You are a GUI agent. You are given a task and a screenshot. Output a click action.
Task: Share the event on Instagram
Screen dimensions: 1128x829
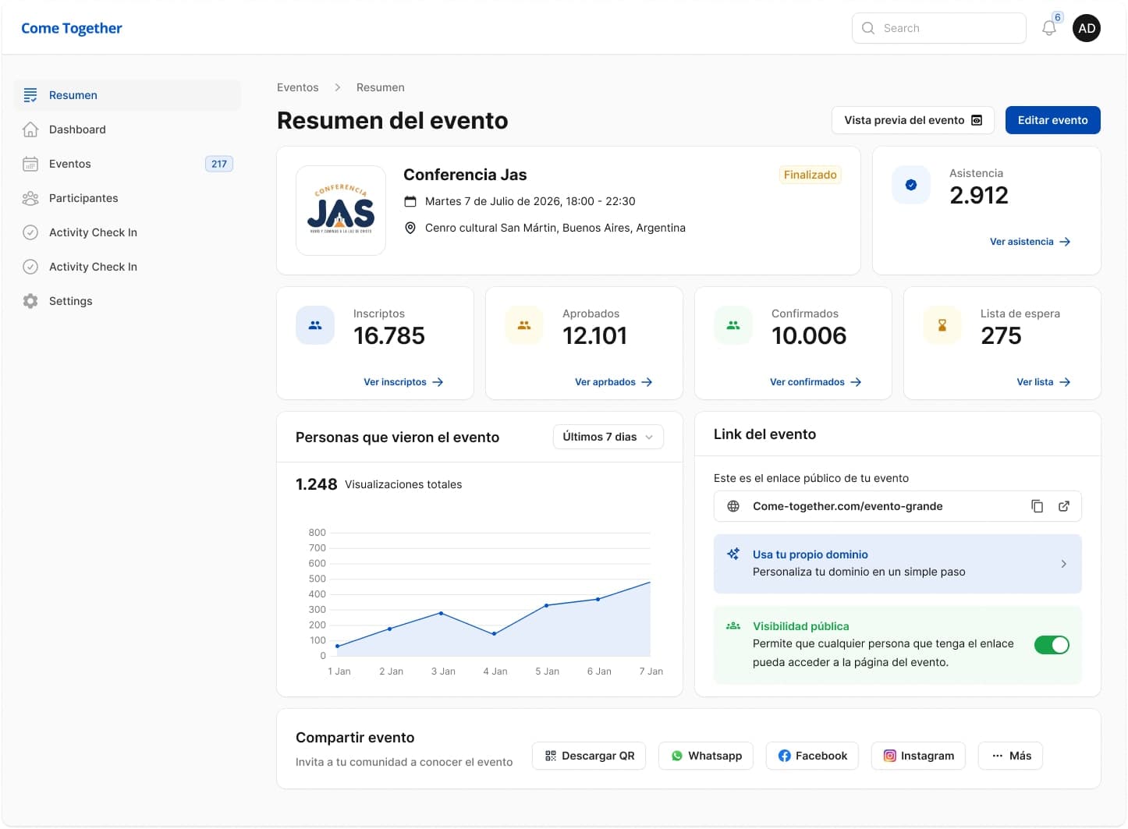pos(918,756)
